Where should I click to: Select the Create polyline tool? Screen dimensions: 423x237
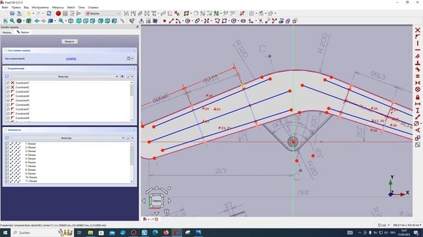tap(217, 20)
